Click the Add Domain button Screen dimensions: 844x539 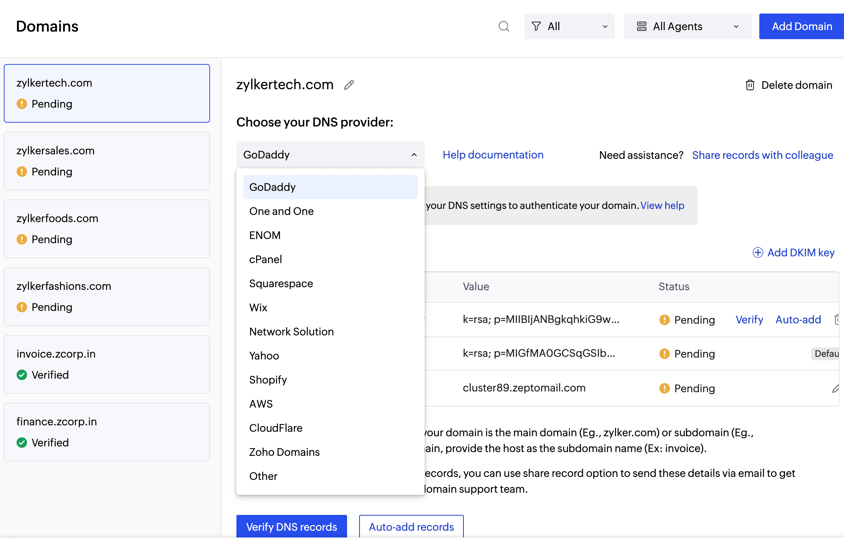(801, 26)
